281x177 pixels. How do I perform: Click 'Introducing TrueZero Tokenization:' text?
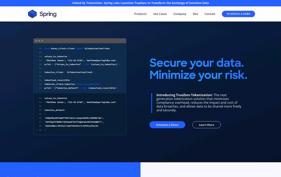pyautogui.click(x=185, y=95)
